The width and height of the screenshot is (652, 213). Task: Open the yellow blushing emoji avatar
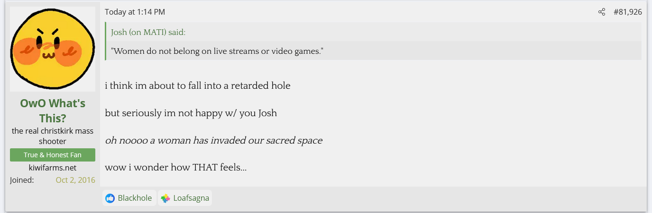coord(52,49)
